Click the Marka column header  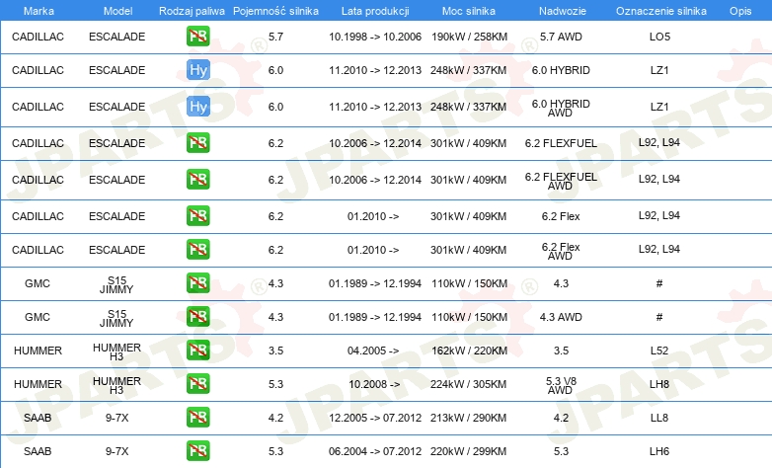(39, 11)
